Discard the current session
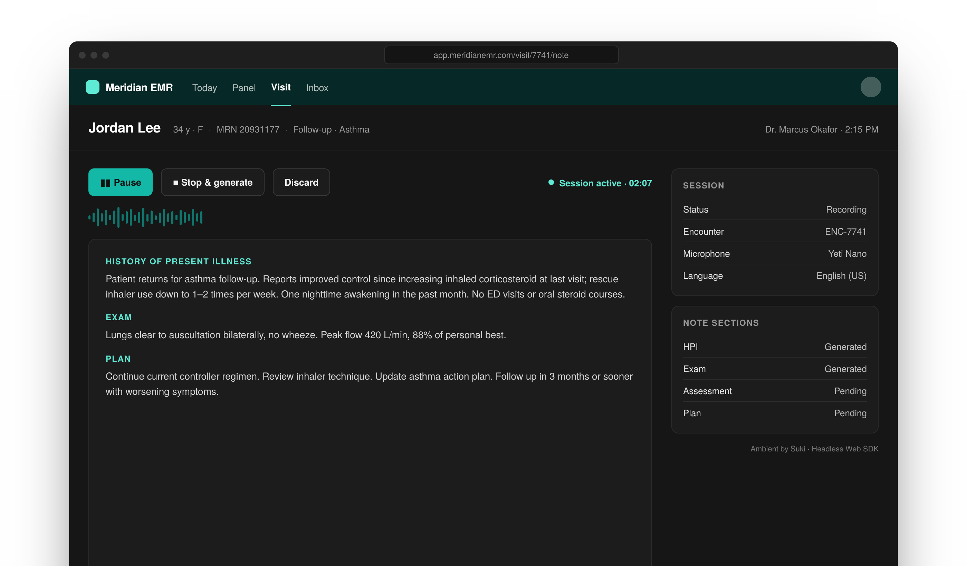Viewport: 967px width, 566px height. click(301, 182)
